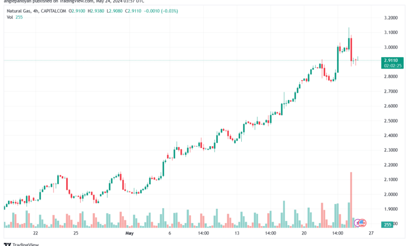409x246 pixels.
Task: Click the Vol indicator label
Action: coord(9,17)
